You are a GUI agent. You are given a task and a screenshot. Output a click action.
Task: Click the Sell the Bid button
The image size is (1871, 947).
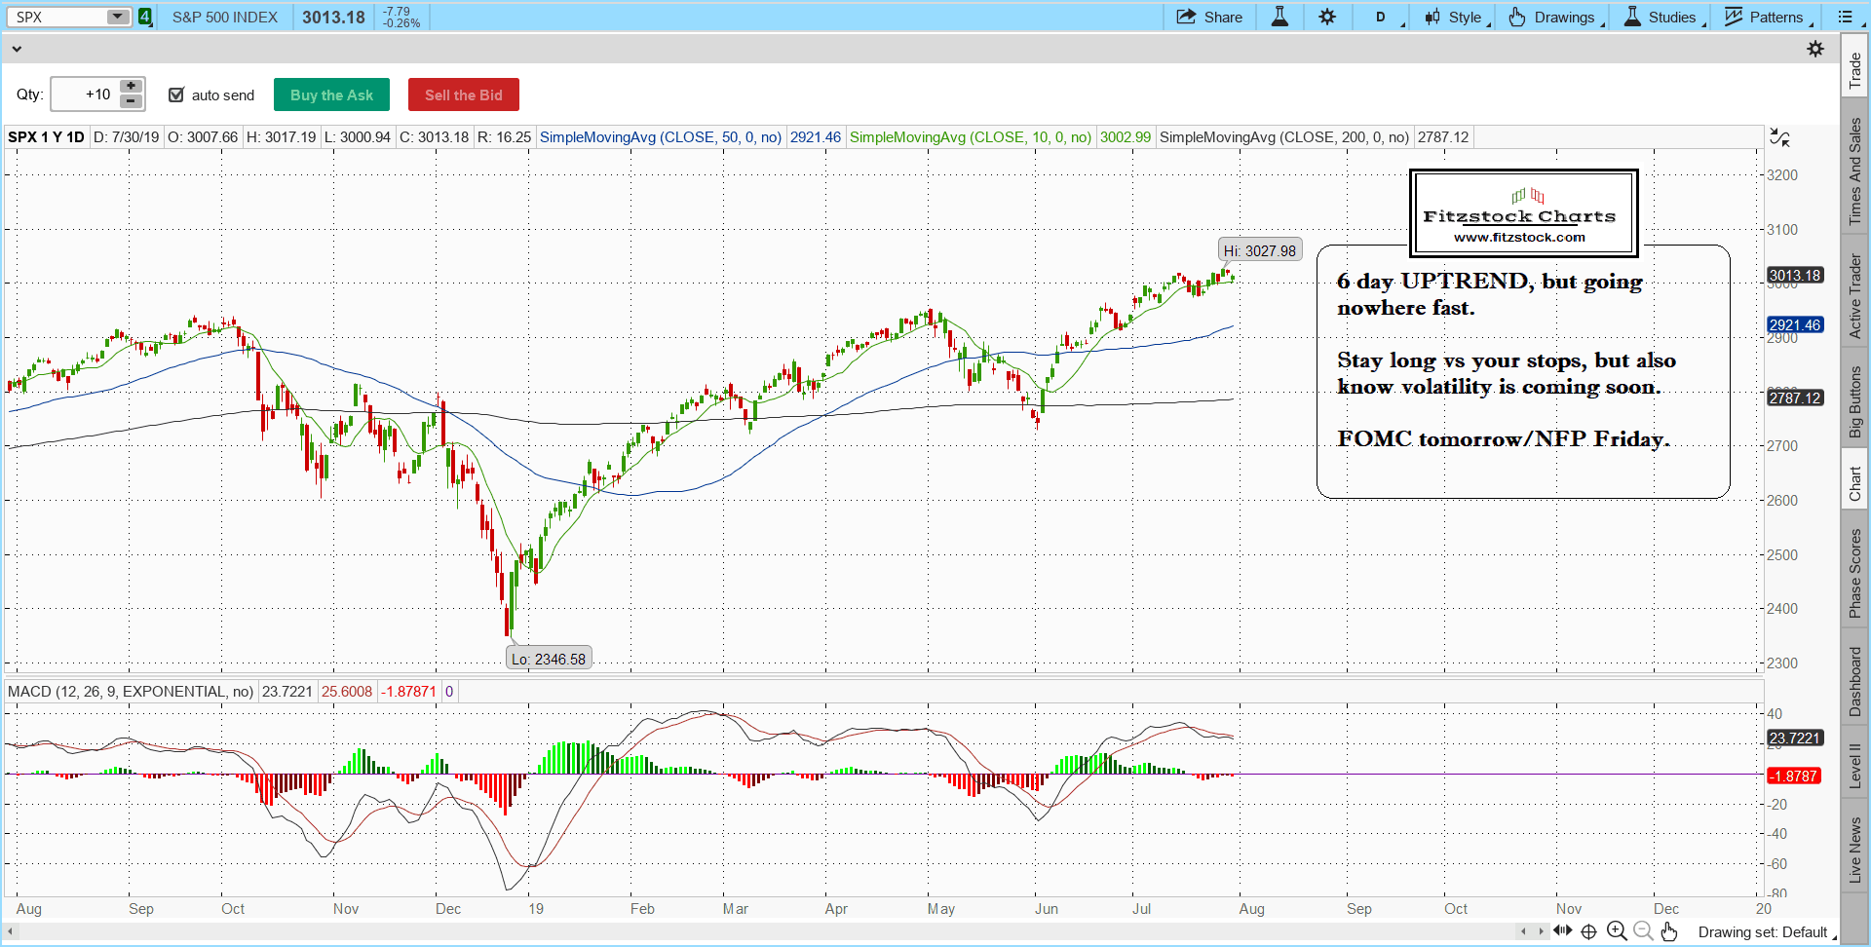(x=463, y=95)
